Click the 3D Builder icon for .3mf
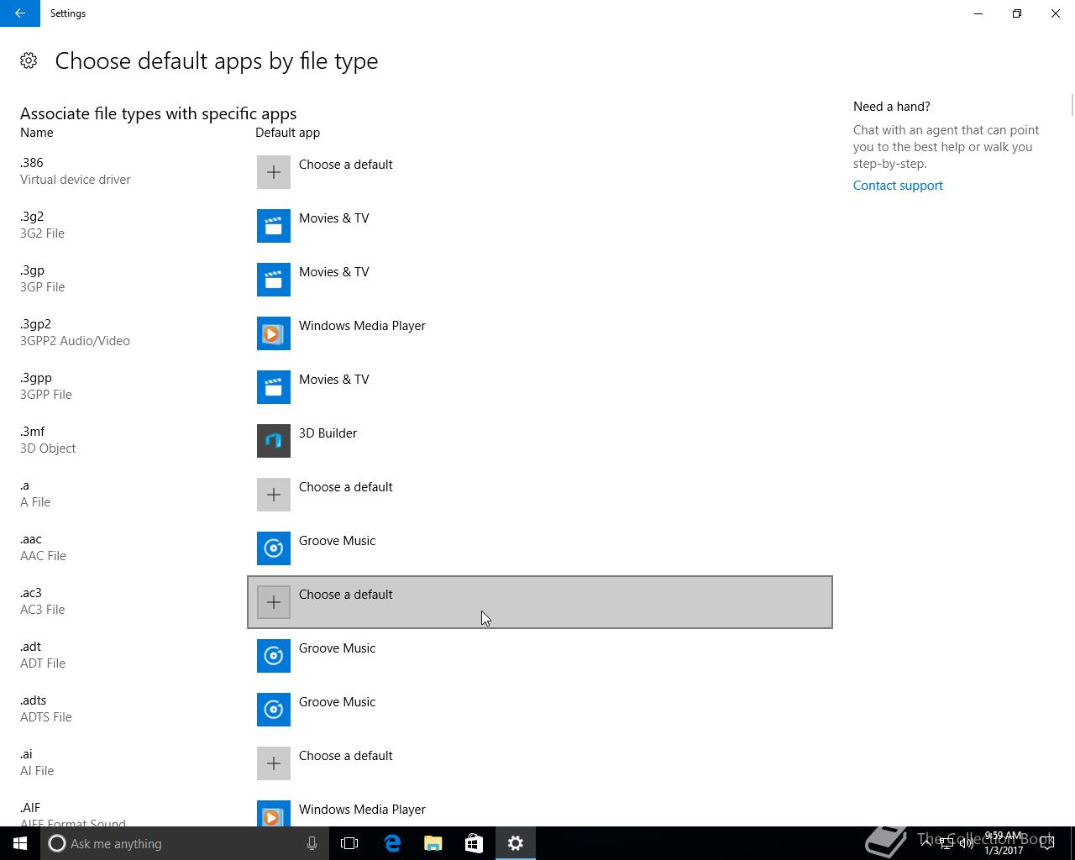1075x860 pixels. click(274, 441)
